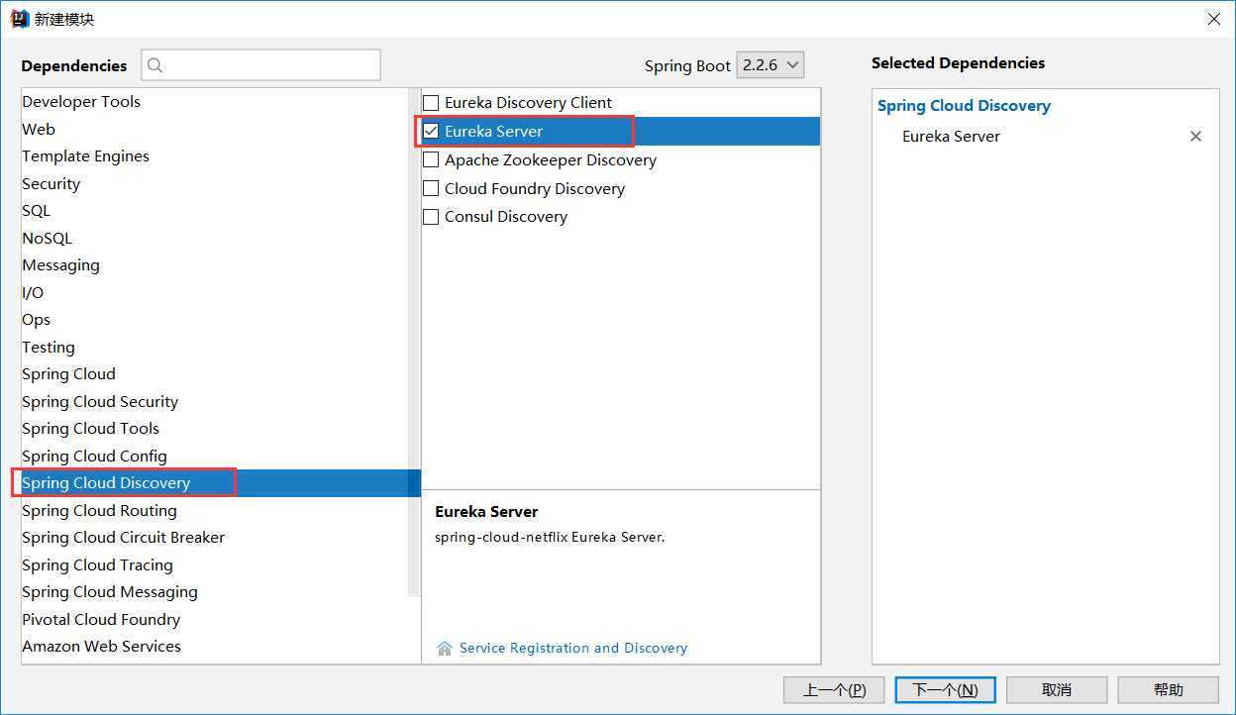Select Amazon Web Services category
Viewport: 1236px width, 715px height.
(x=101, y=647)
